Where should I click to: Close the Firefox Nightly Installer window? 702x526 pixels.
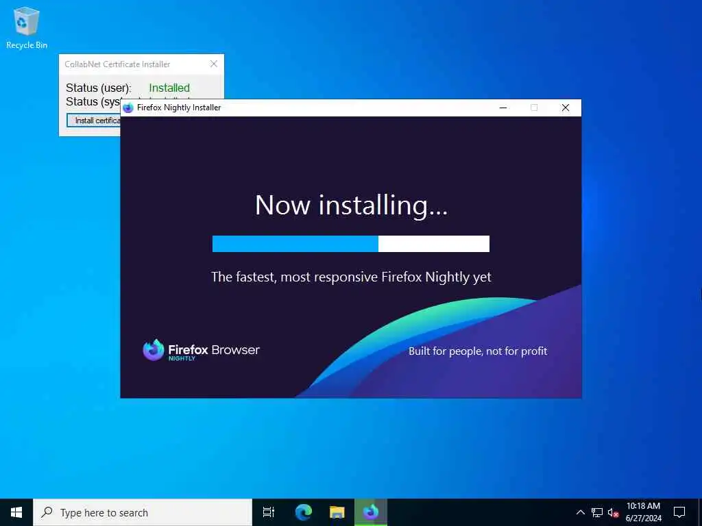click(x=566, y=108)
